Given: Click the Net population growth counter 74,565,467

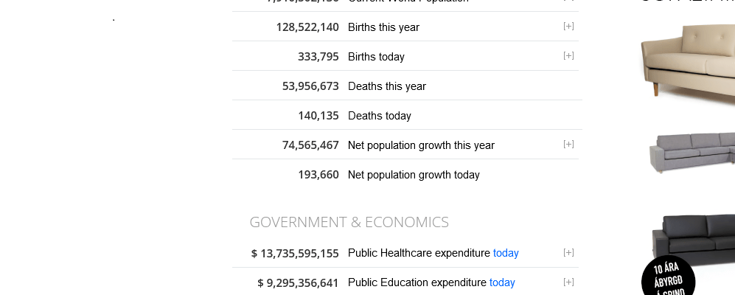Looking at the screenshot, I should click(310, 145).
